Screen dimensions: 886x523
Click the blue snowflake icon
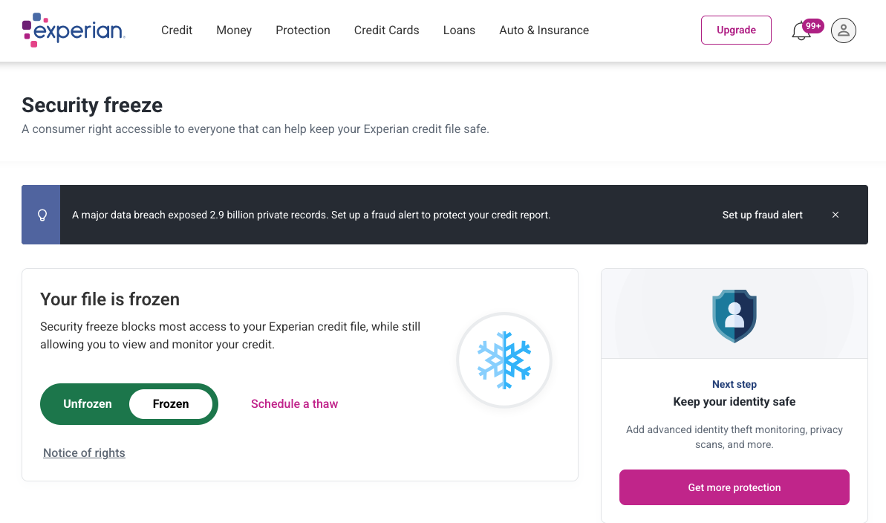(x=504, y=360)
